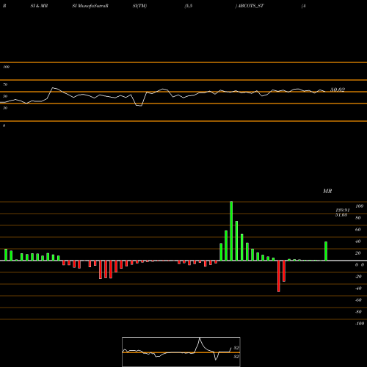367x367 pixels.
Task: Click the 'SI(TM)' header label
Action: [139, 6]
